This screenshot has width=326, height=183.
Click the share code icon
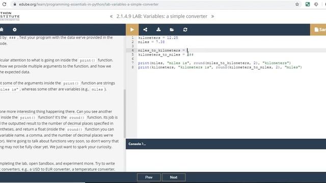pyautogui.click(x=145, y=29)
